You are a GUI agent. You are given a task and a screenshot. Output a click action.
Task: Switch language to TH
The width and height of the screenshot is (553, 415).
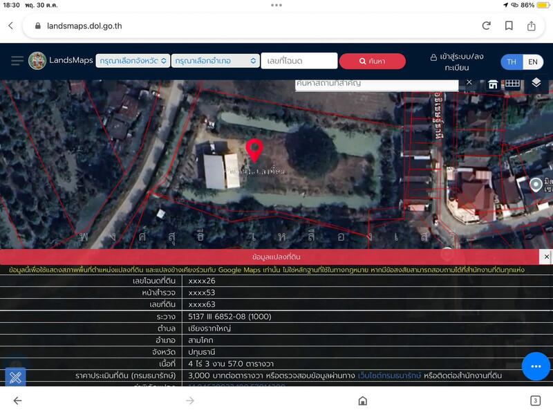(512, 62)
